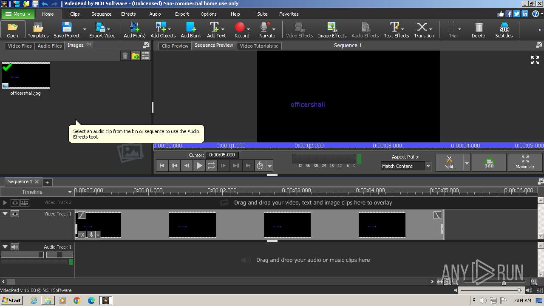This screenshot has width=544, height=306.
Task: Fit the timeline to window width
Action: (440, 282)
